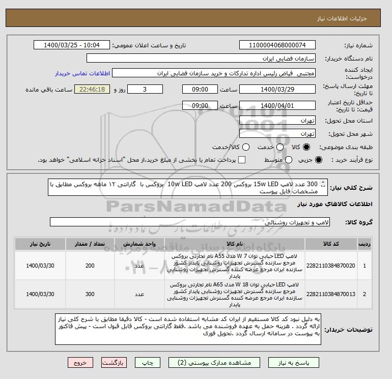Open مشاهده مدارک پیوستی (2) button
The height and width of the screenshot is (379, 392).
[x=214, y=363]
